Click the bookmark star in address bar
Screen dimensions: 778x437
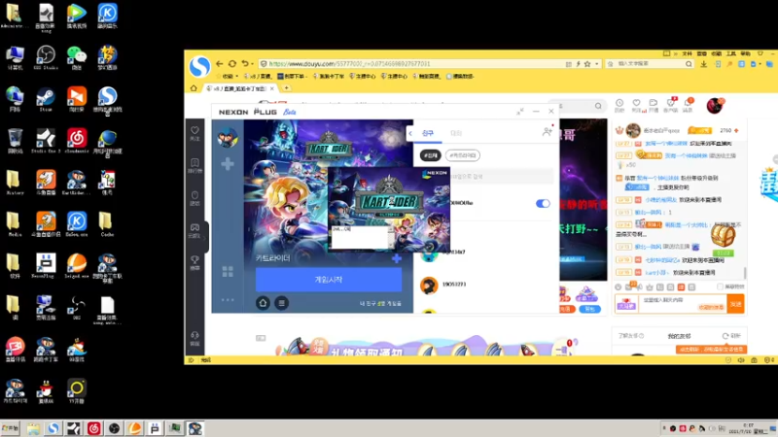(x=587, y=64)
